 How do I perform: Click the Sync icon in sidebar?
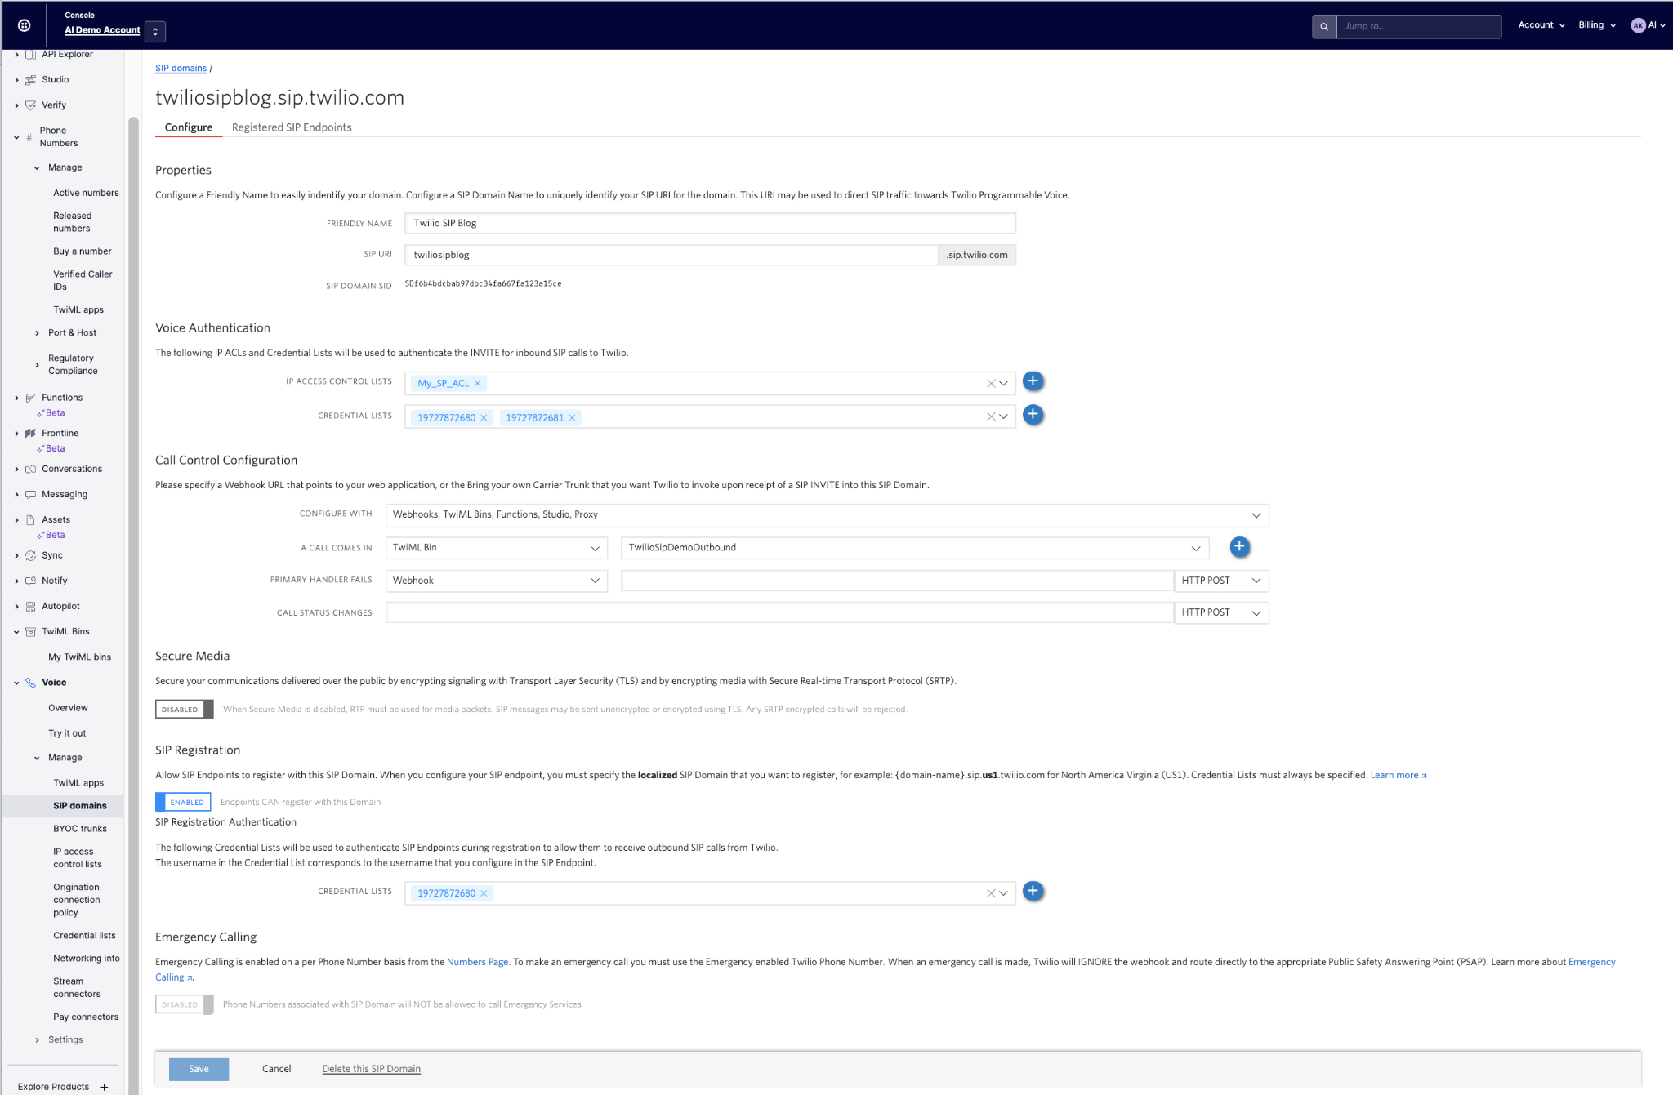click(30, 556)
